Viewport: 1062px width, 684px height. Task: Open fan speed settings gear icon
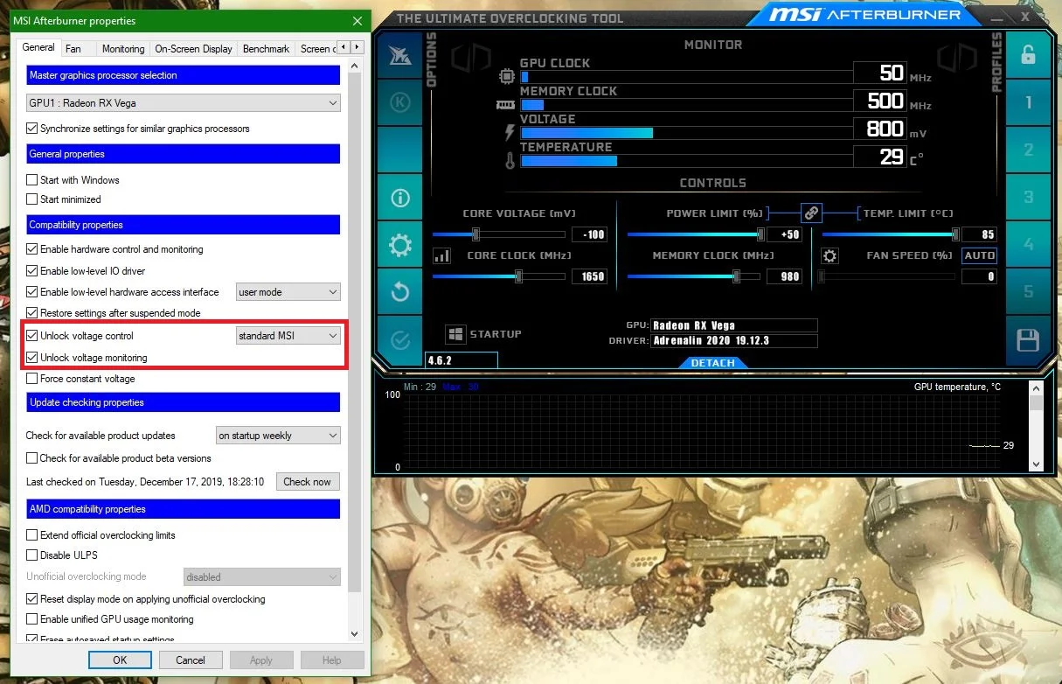pos(830,256)
